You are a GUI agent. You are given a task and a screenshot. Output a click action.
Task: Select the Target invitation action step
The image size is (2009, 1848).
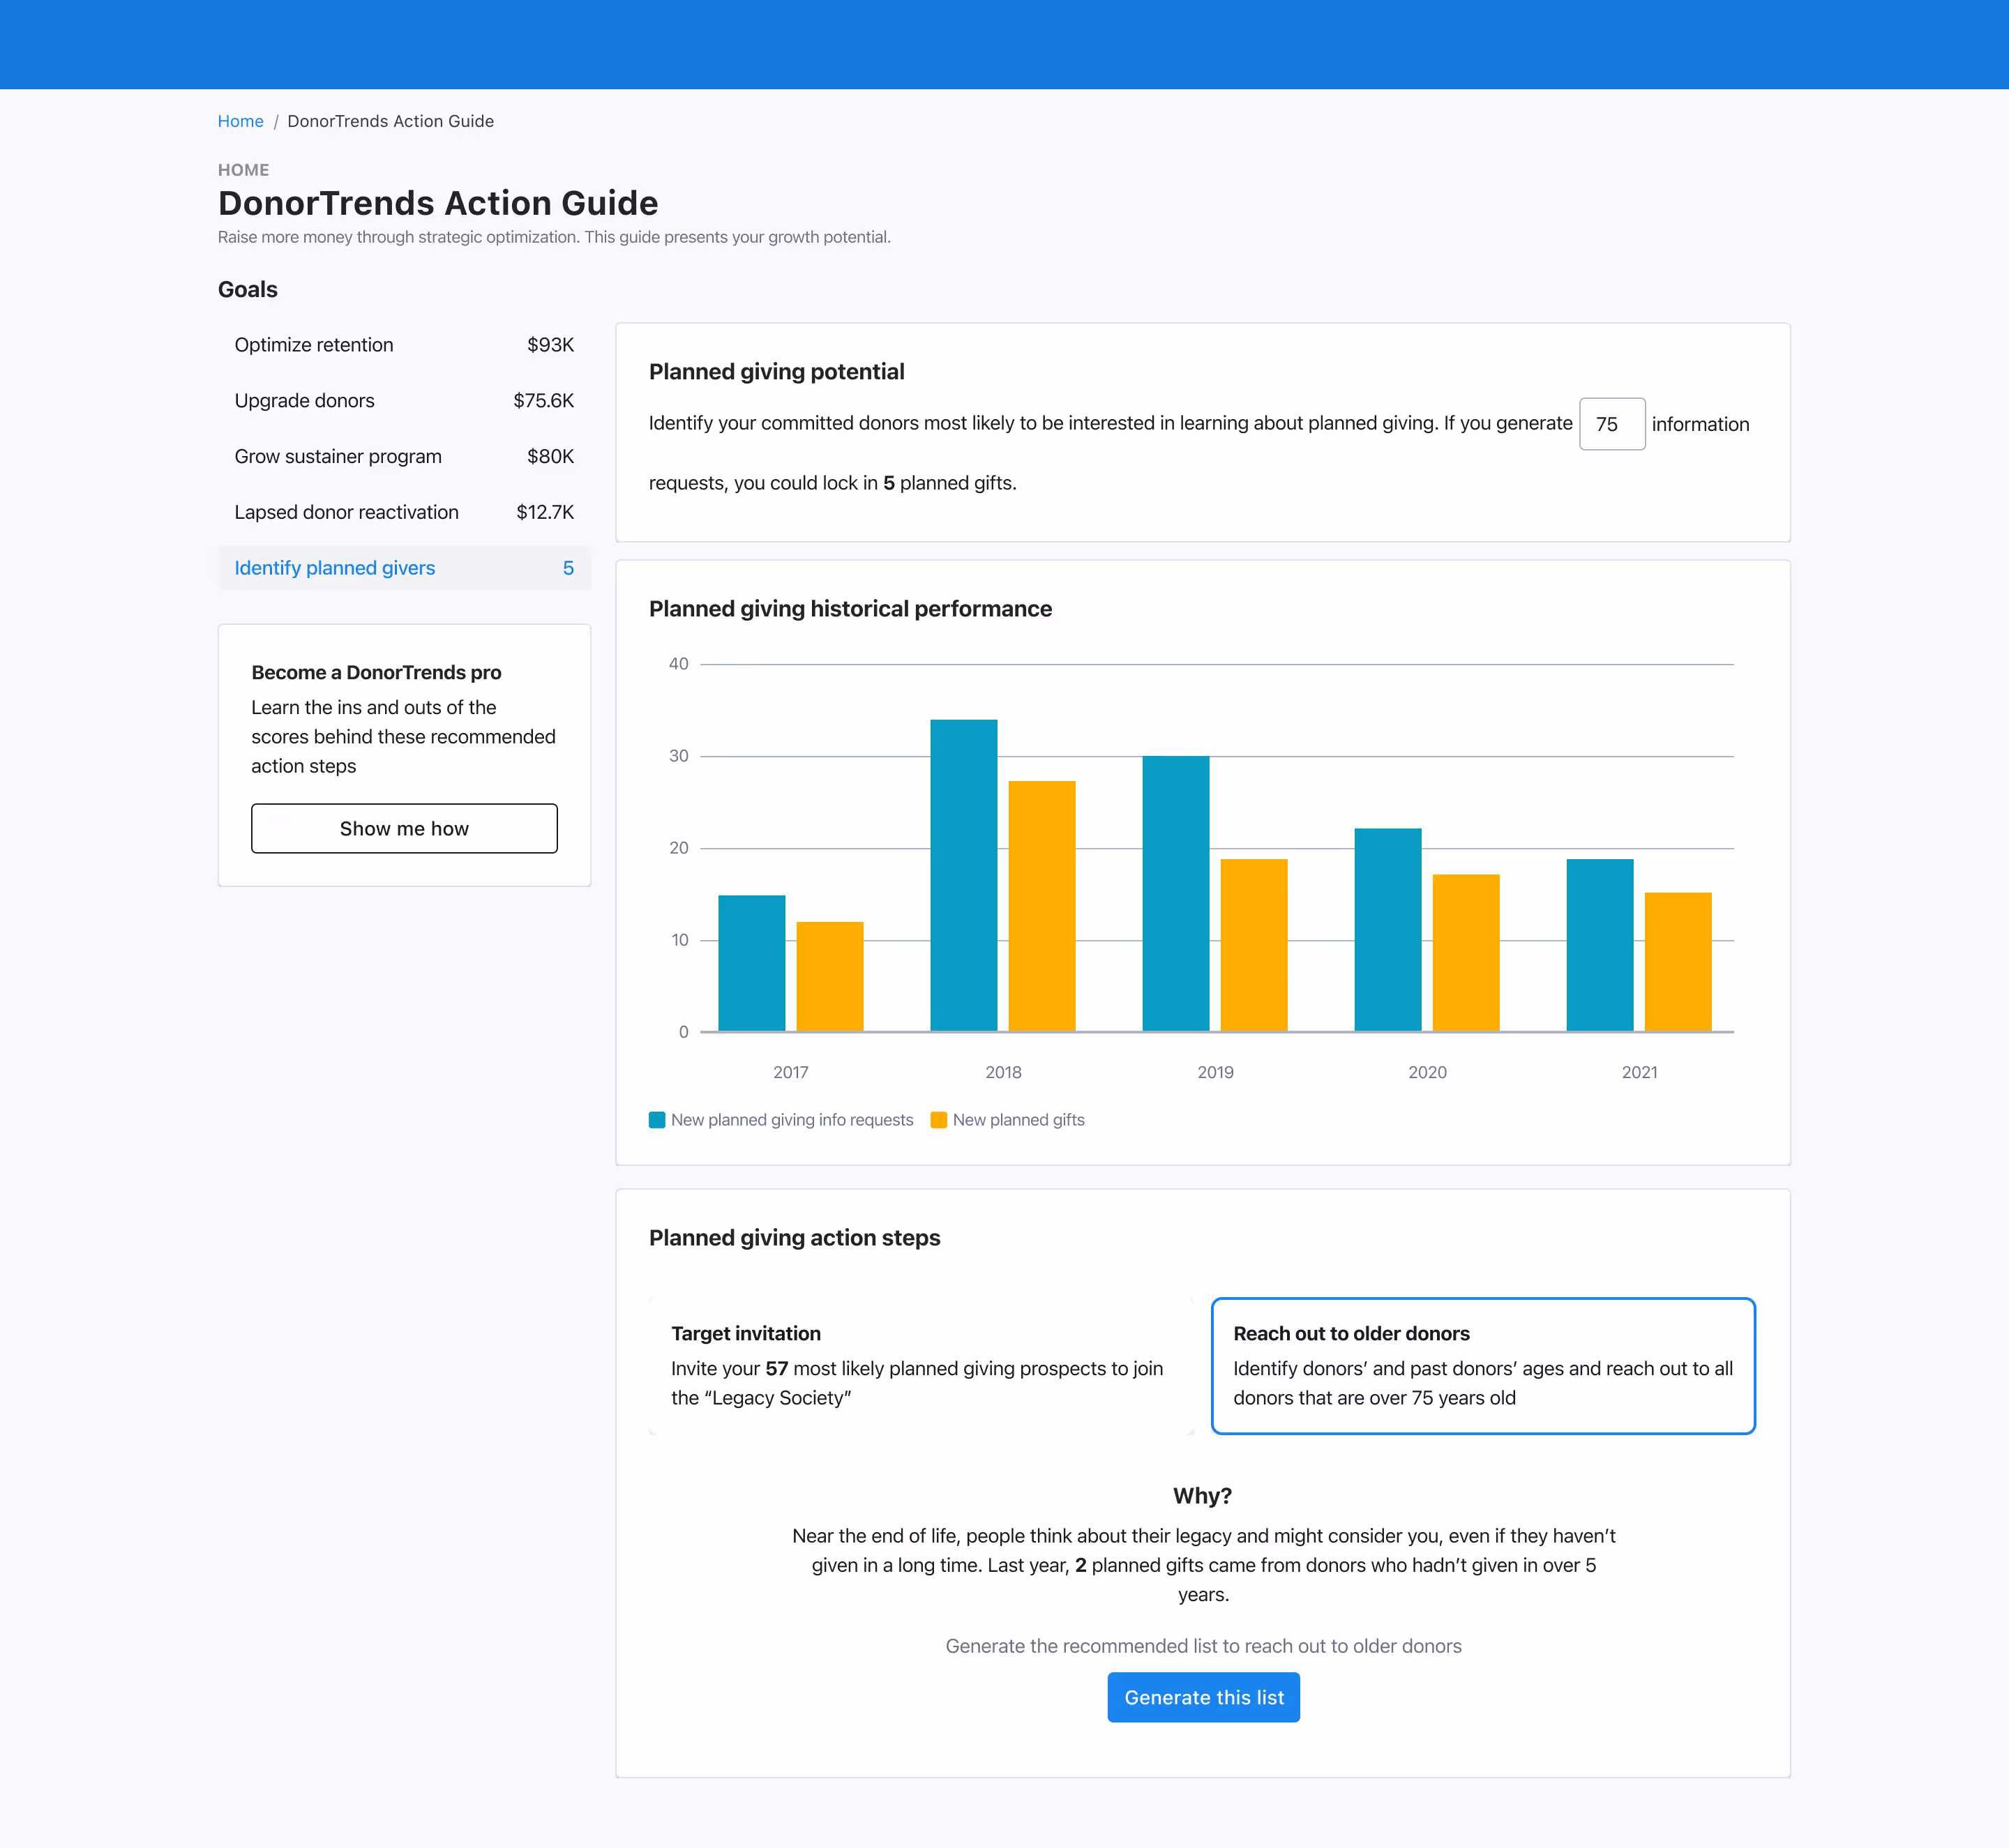(x=921, y=1365)
